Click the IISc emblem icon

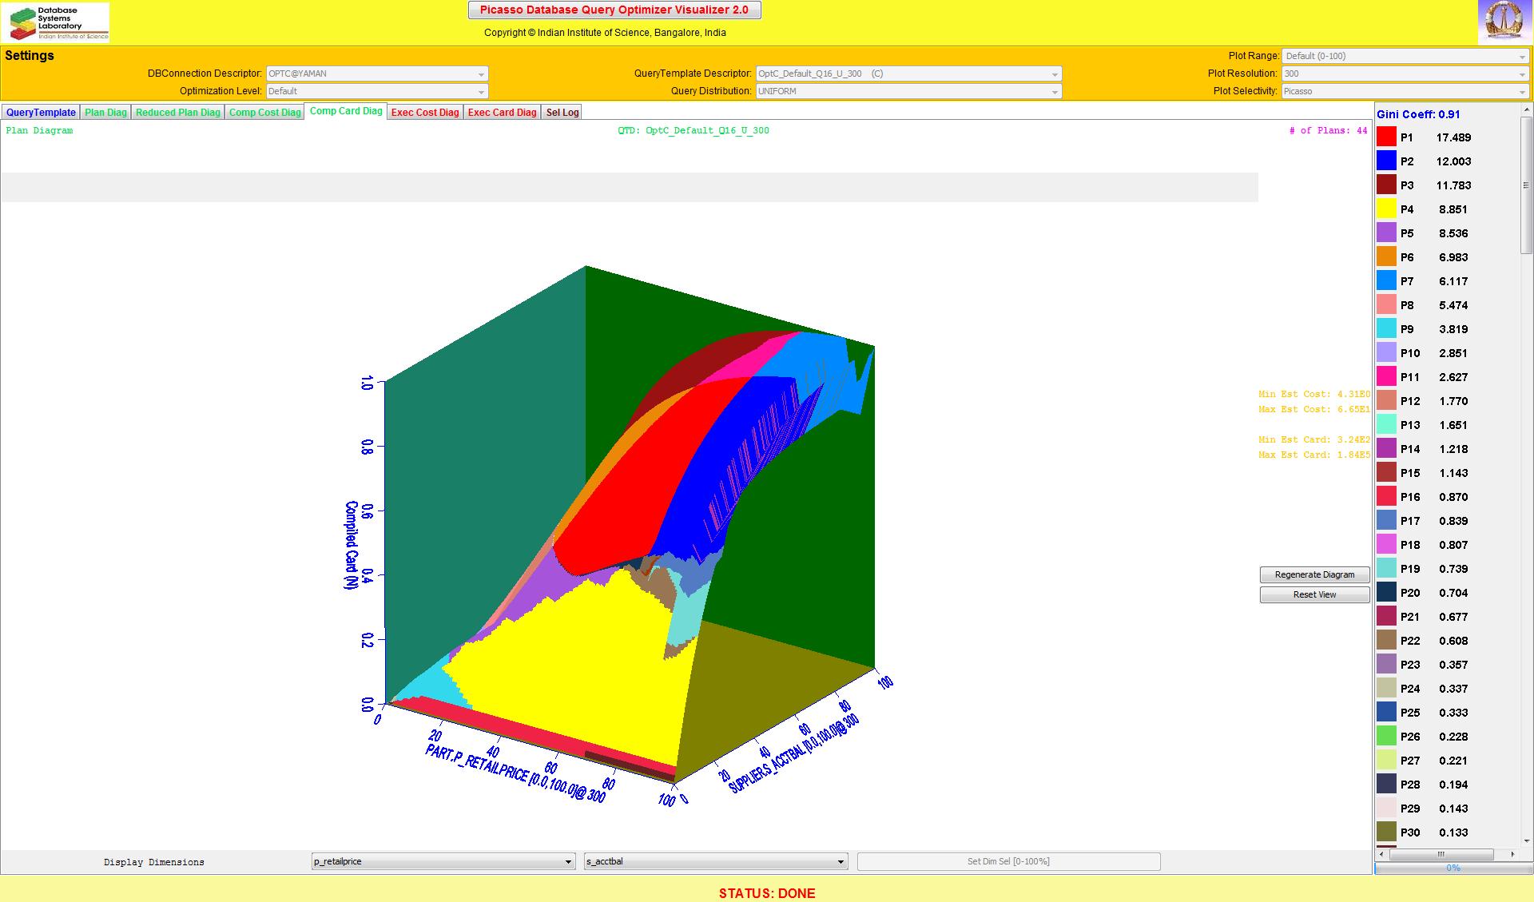[x=1504, y=22]
